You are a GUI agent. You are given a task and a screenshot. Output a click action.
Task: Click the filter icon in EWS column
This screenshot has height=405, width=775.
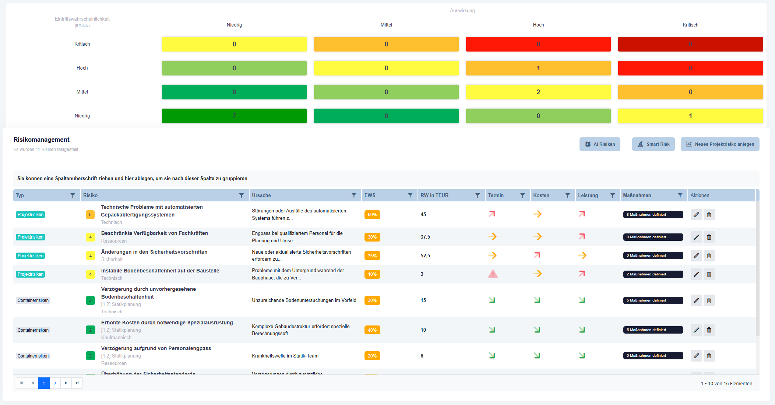(410, 196)
